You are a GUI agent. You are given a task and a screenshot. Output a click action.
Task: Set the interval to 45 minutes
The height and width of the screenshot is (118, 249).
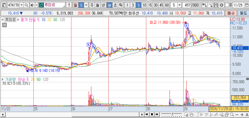pos(161,5)
